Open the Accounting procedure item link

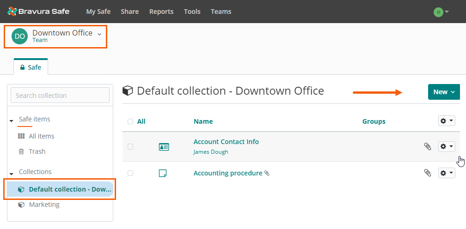pos(228,173)
